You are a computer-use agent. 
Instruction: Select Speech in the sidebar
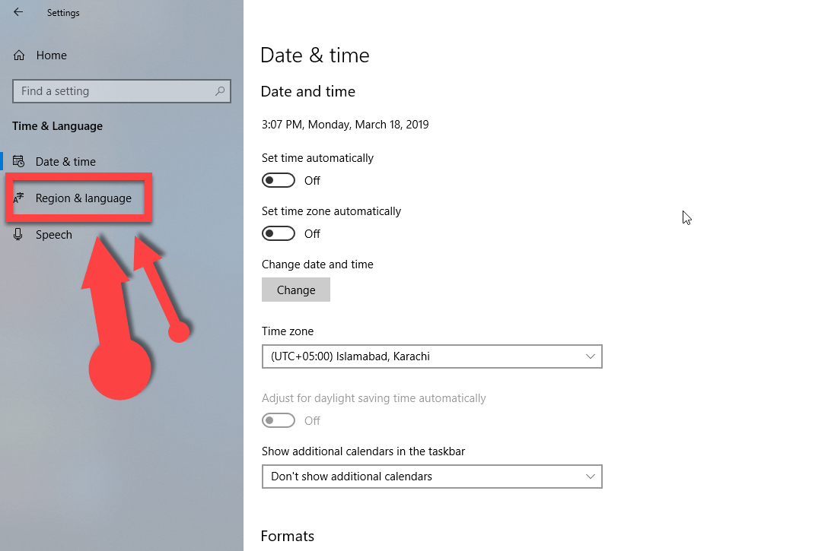53,235
